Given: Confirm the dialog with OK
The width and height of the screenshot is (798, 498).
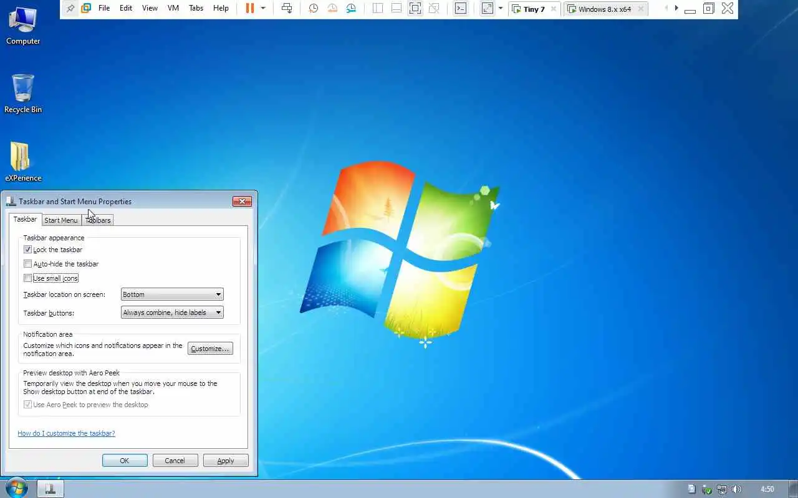Looking at the screenshot, I should pyautogui.click(x=125, y=461).
